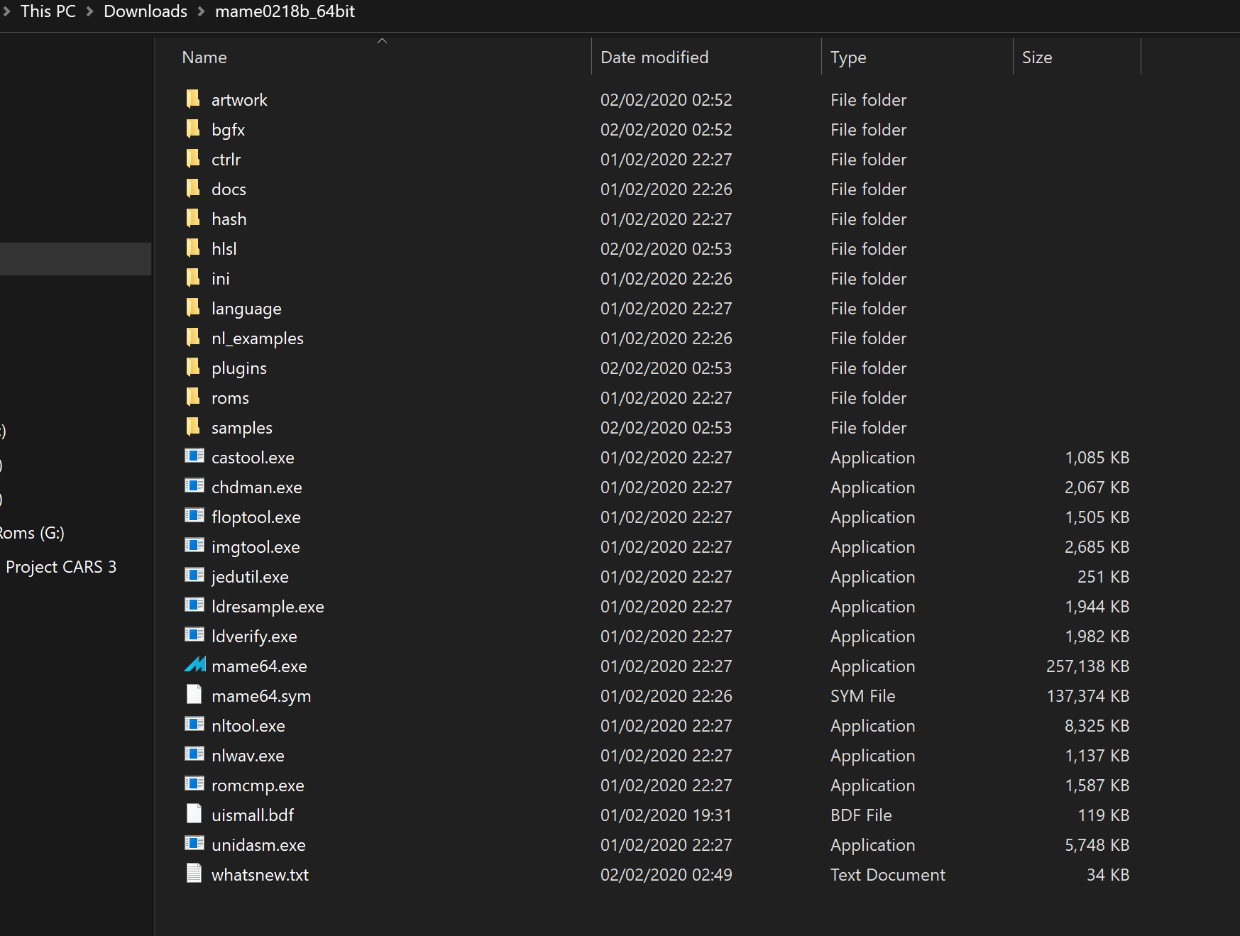The height and width of the screenshot is (936, 1240).
Task: Sort files by the Type column header
Action: (x=848, y=57)
